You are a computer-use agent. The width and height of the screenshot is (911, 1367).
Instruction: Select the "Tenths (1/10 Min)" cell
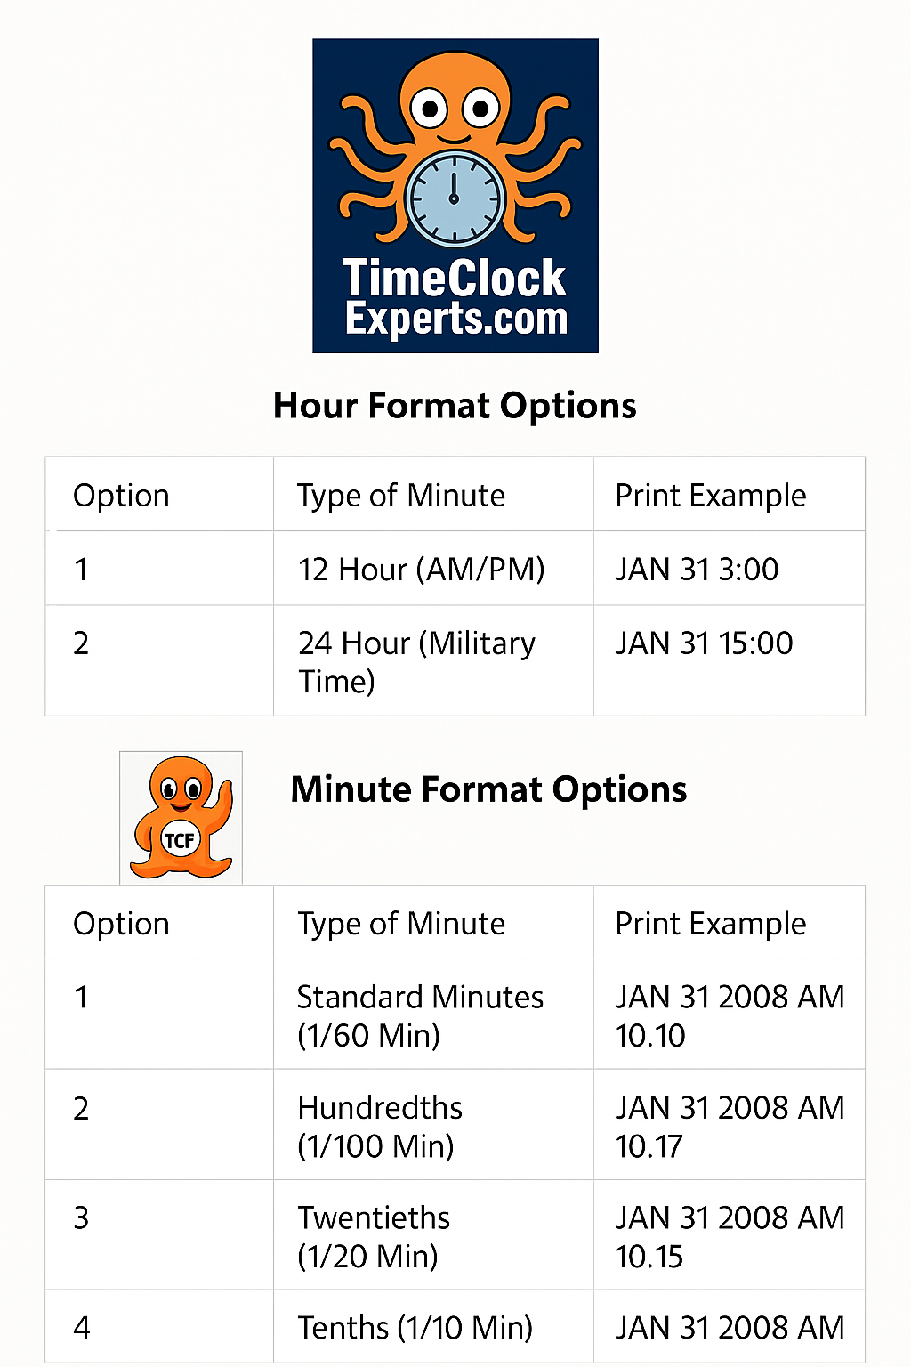[415, 1328]
